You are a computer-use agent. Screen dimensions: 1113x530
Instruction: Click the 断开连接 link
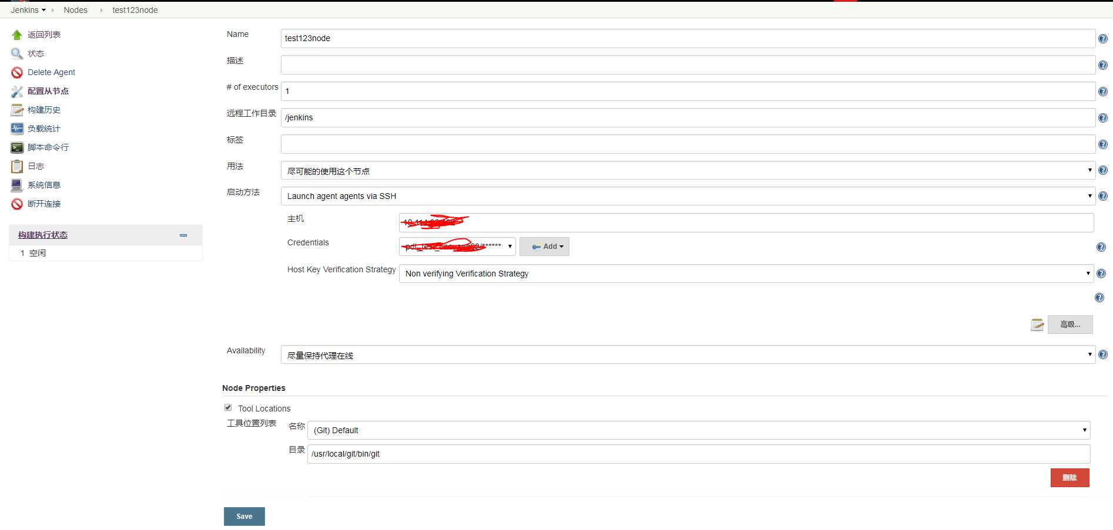pyautogui.click(x=44, y=204)
